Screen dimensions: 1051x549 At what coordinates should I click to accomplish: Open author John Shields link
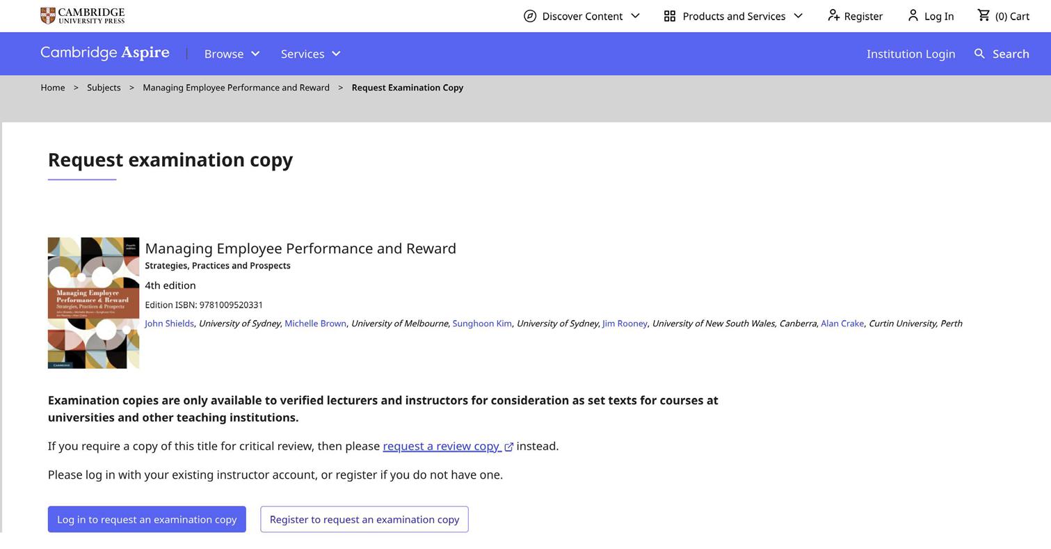(169, 324)
